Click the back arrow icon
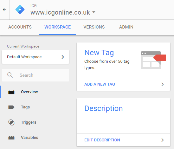Screen dimensions: 174x149 [x=4, y=10]
